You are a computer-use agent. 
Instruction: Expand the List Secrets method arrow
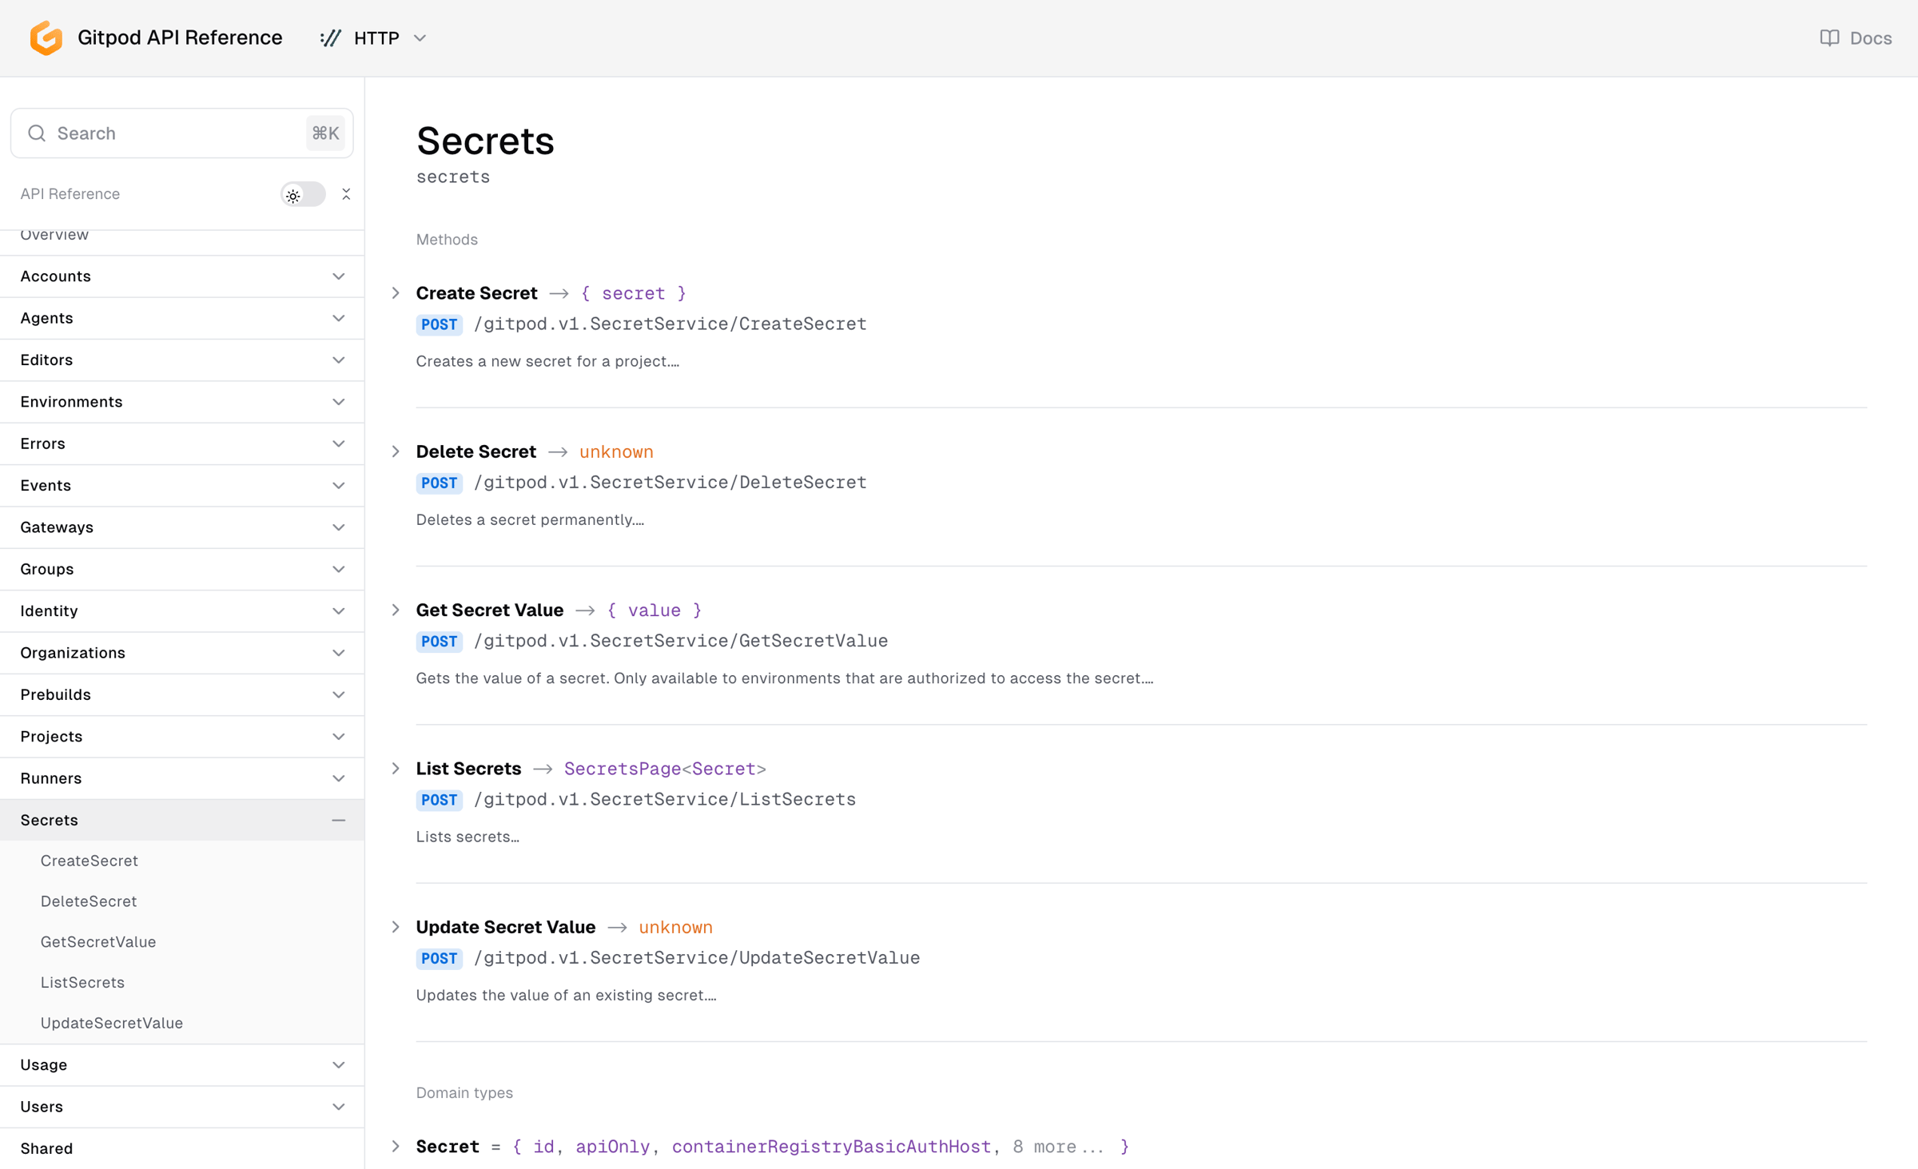coord(396,769)
